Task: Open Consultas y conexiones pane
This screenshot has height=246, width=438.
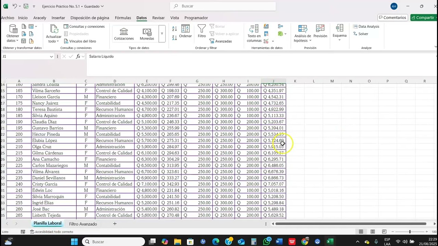Action: [x=84, y=26]
